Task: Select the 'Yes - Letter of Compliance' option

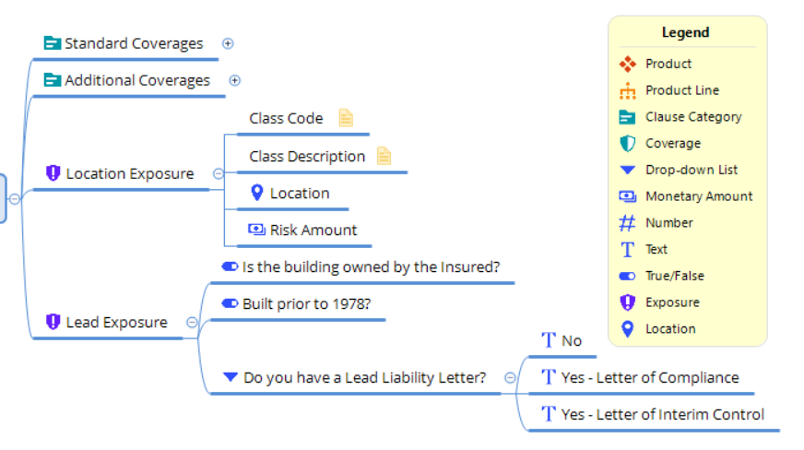Action: click(649, 377)
